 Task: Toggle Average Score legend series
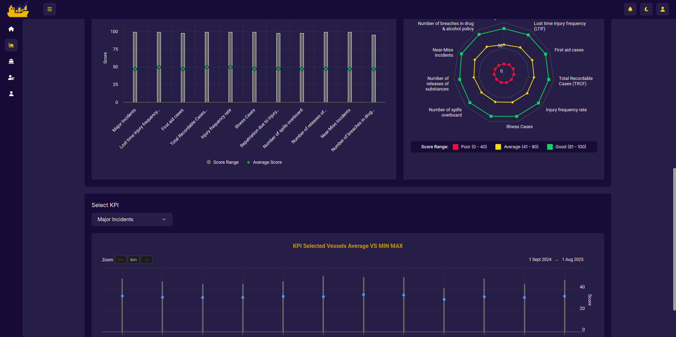coord(264,162)
